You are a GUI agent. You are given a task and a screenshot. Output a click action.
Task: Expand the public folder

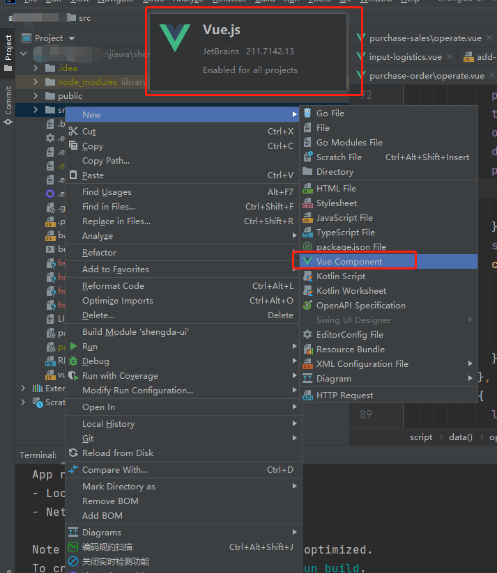[36, 96]
